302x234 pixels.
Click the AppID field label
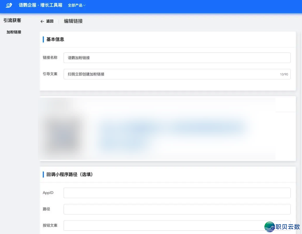point(48,193)
